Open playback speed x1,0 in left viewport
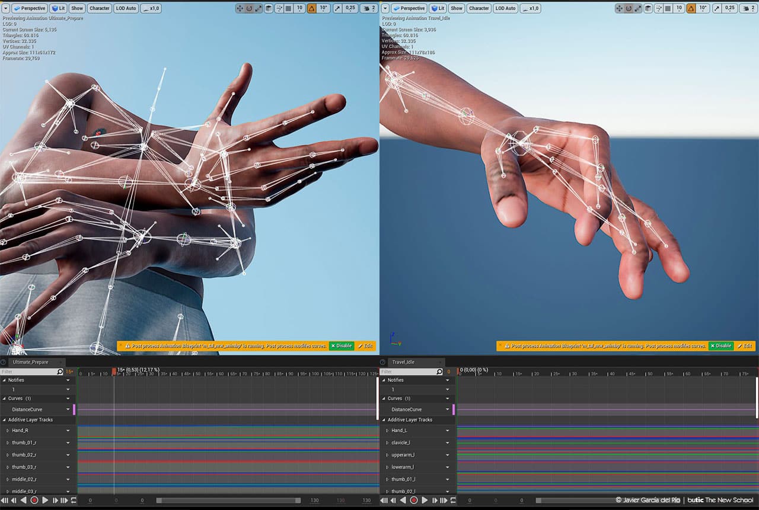 151,8
